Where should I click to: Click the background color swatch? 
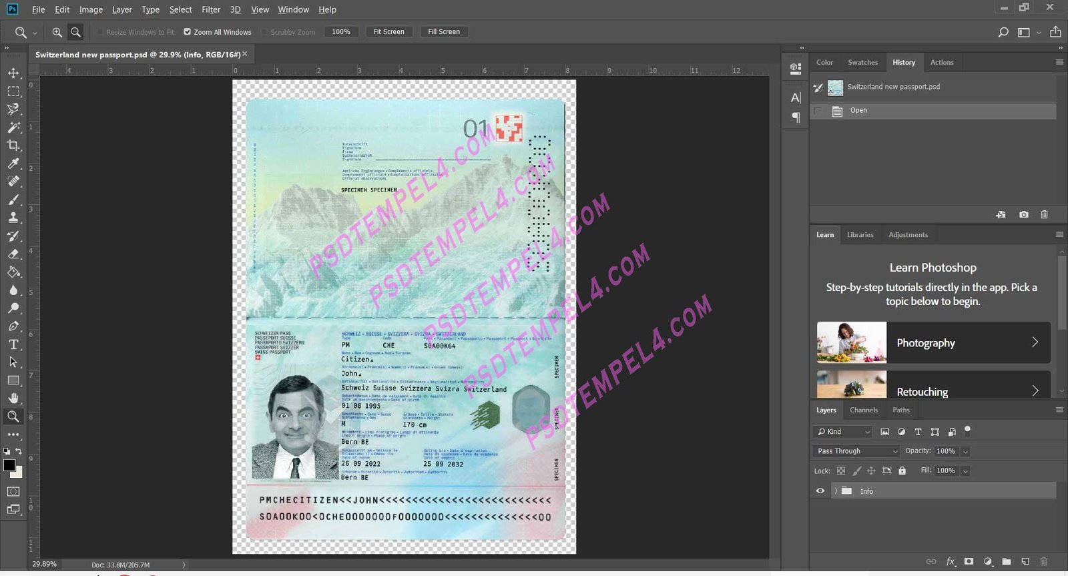18,473
